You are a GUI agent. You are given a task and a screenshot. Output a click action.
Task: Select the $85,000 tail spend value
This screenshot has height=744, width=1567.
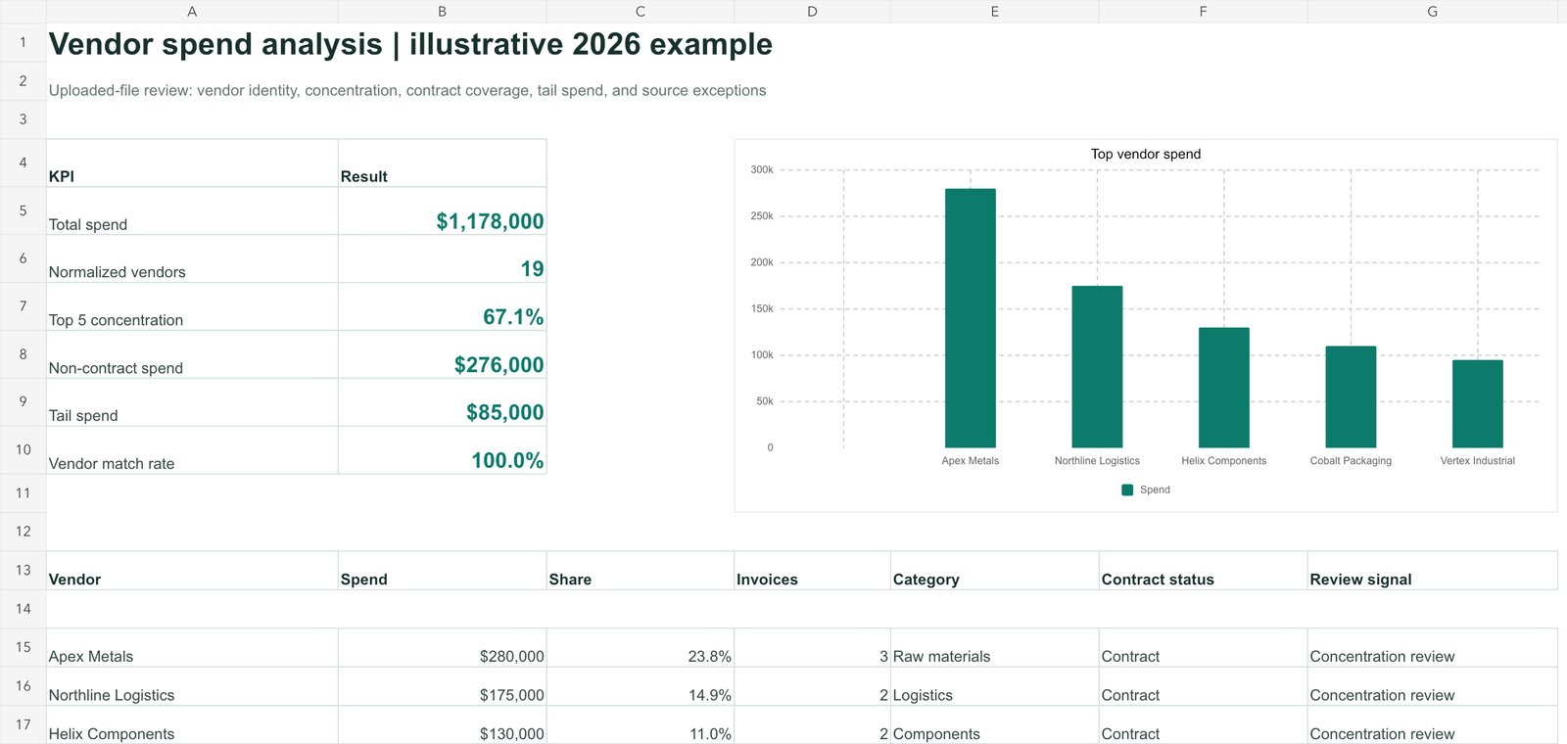[x=443, y=402]
